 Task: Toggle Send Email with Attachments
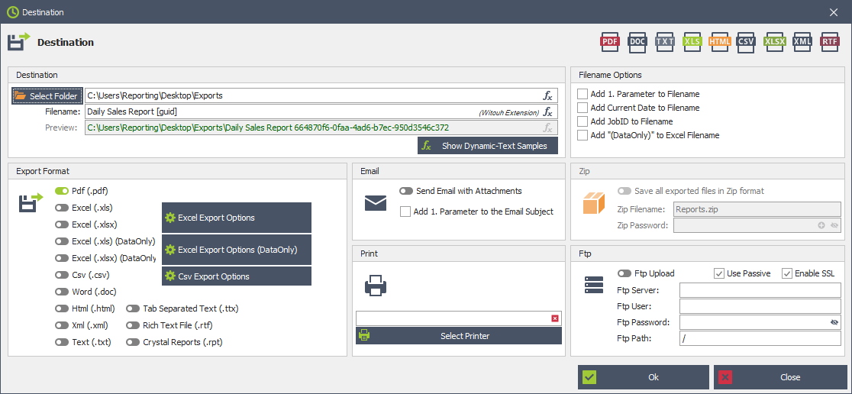tap(406, 192)
